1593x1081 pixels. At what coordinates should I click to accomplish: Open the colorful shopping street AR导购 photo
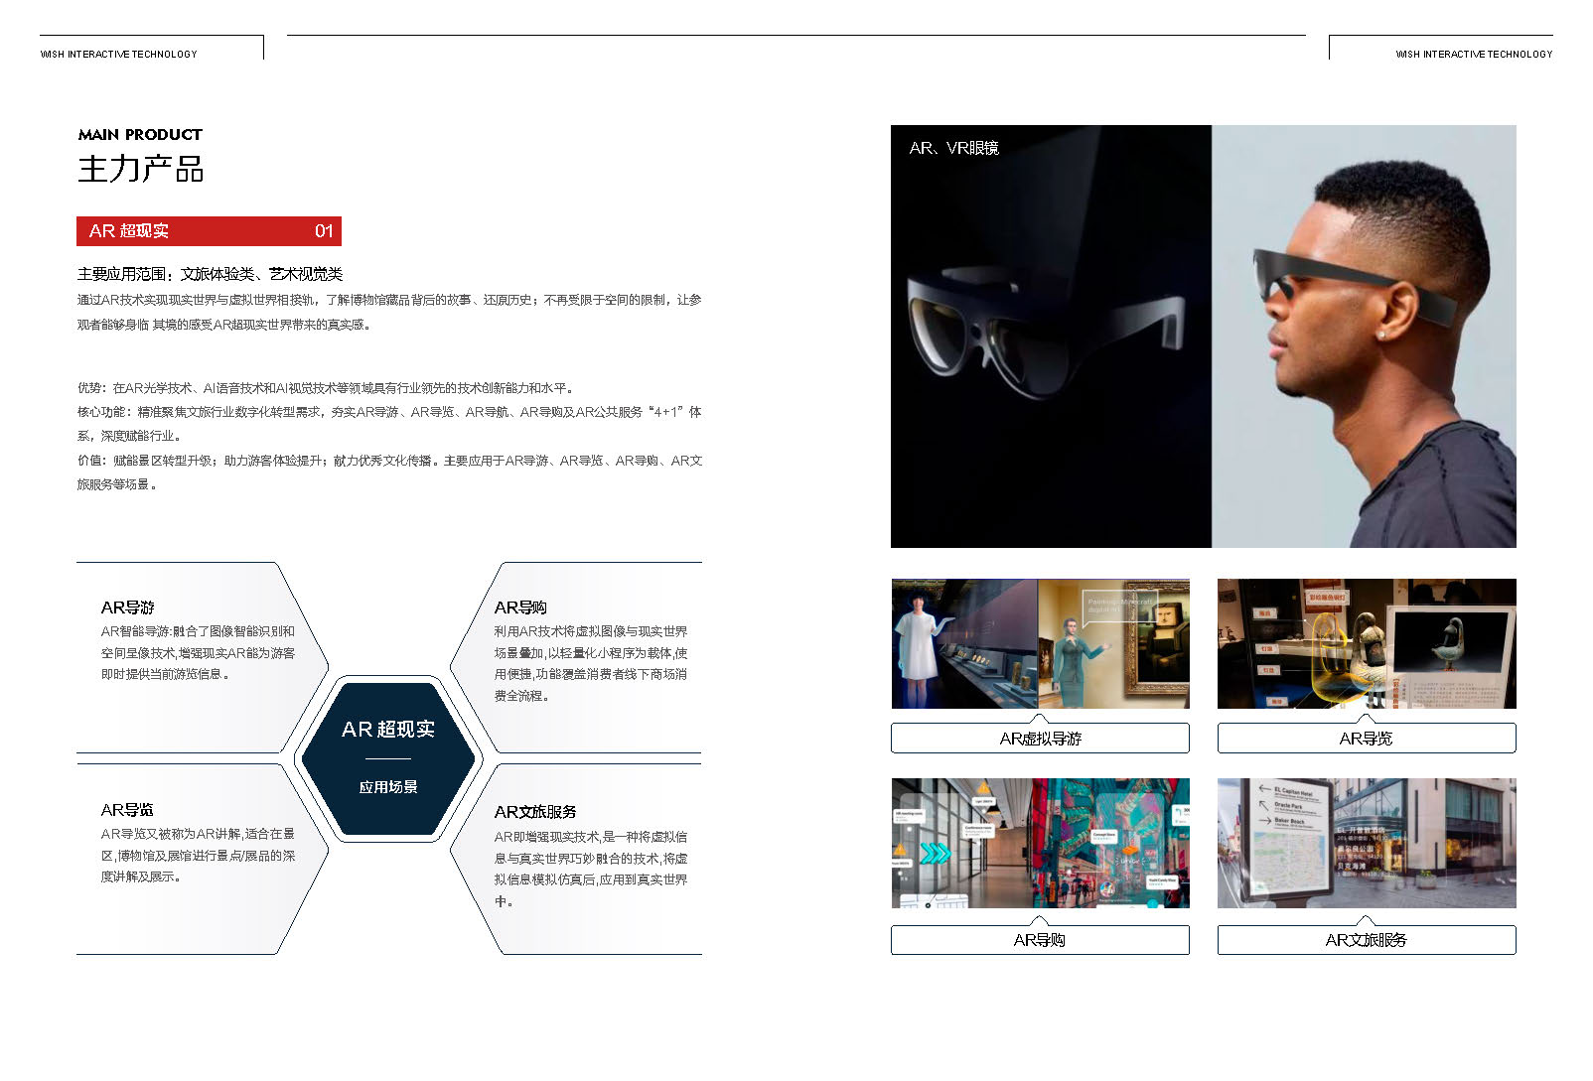point(1040,843)
